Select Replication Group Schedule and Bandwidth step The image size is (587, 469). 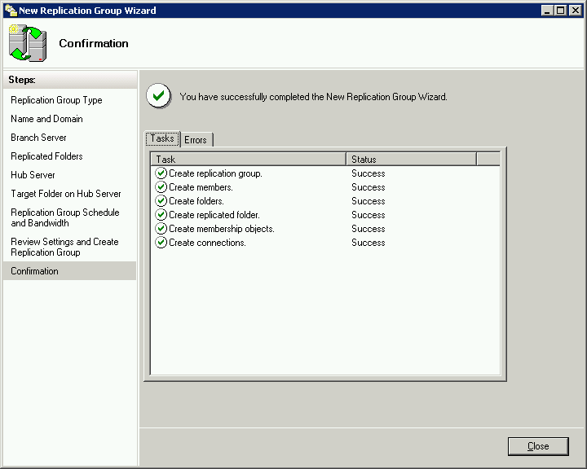coord(64,217)
